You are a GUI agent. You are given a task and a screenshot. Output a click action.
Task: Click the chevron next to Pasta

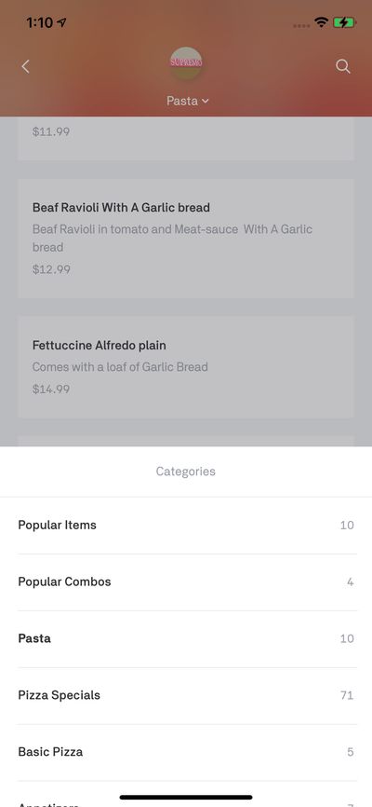point(206,102)
